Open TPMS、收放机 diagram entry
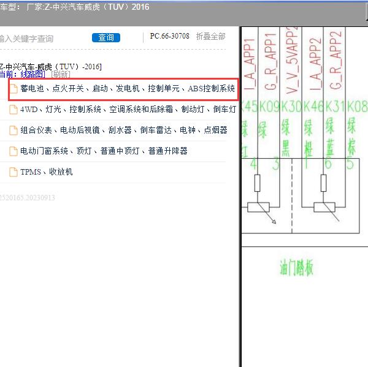The image size is (368, 367). point(47,172)
